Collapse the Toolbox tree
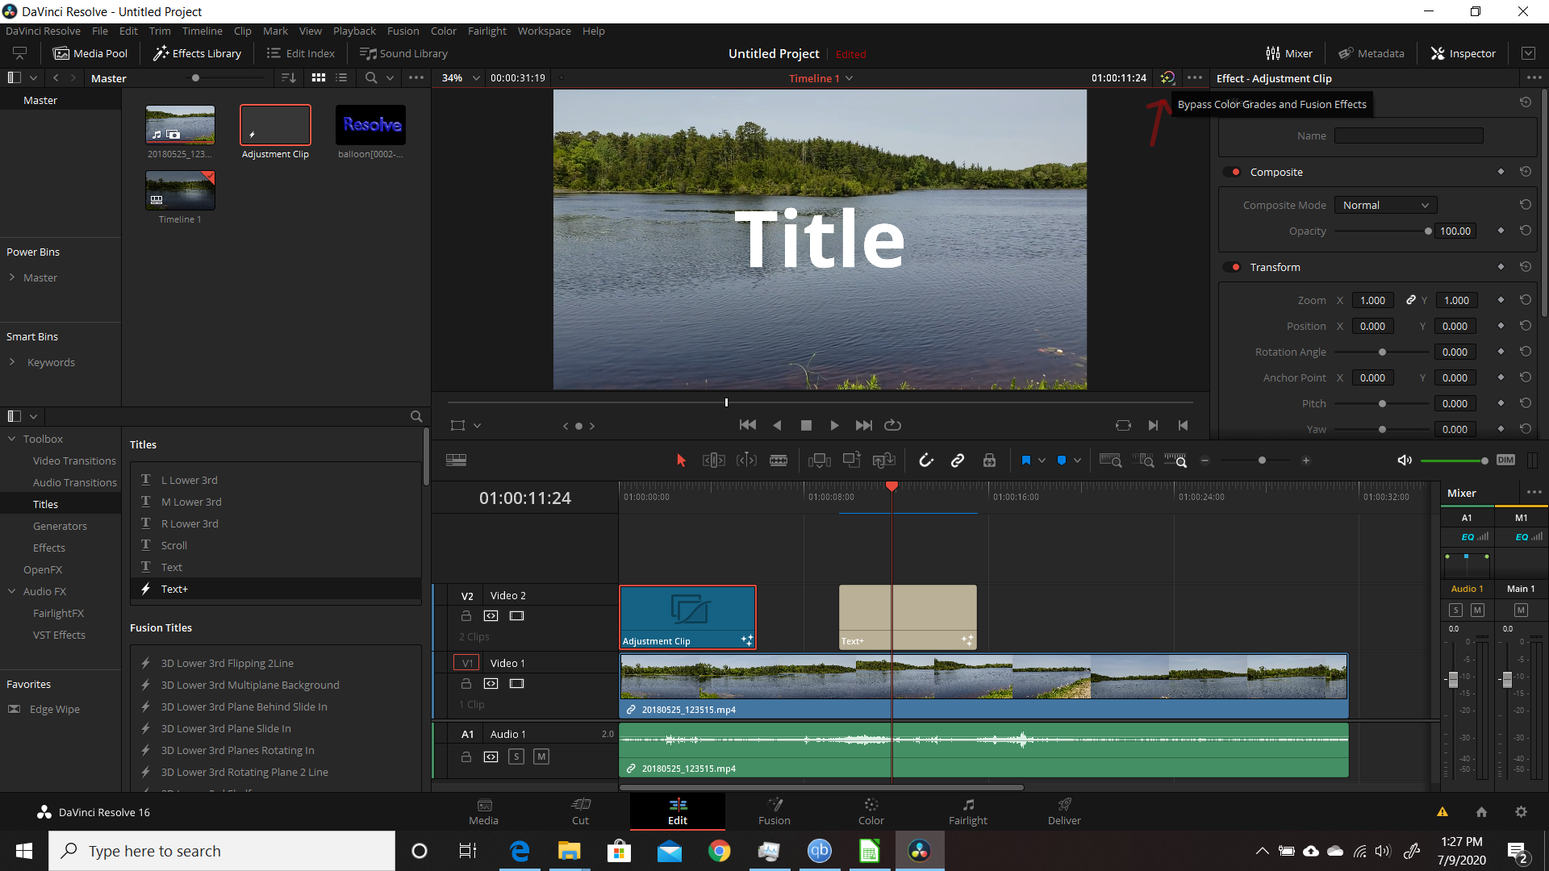Viewport: 1549px width, 871px height. [x=12, y=439]
